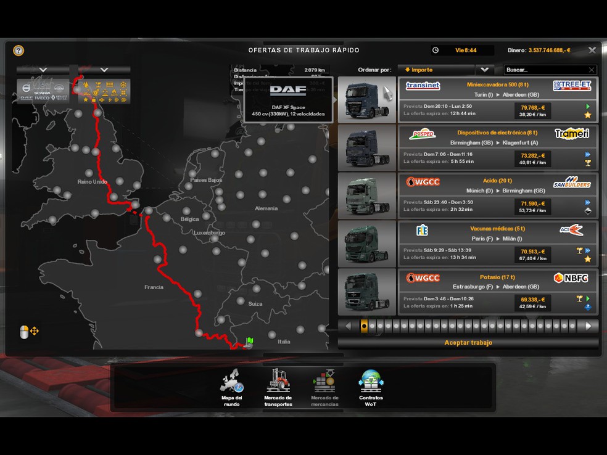Open Mapa del mundo
The height and width of the screenshot is (455, 607).
point(231,388)
